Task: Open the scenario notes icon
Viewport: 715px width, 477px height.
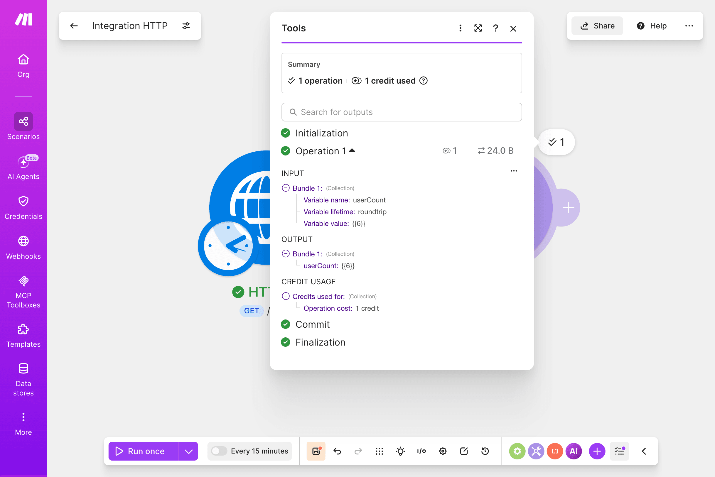Action: tap(464, 451)
